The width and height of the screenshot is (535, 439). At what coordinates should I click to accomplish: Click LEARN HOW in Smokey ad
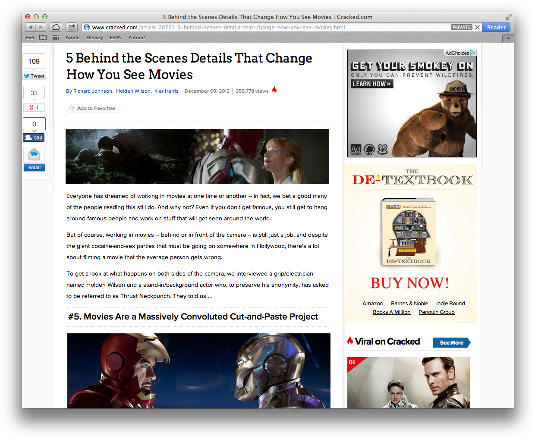click(372, 84)
